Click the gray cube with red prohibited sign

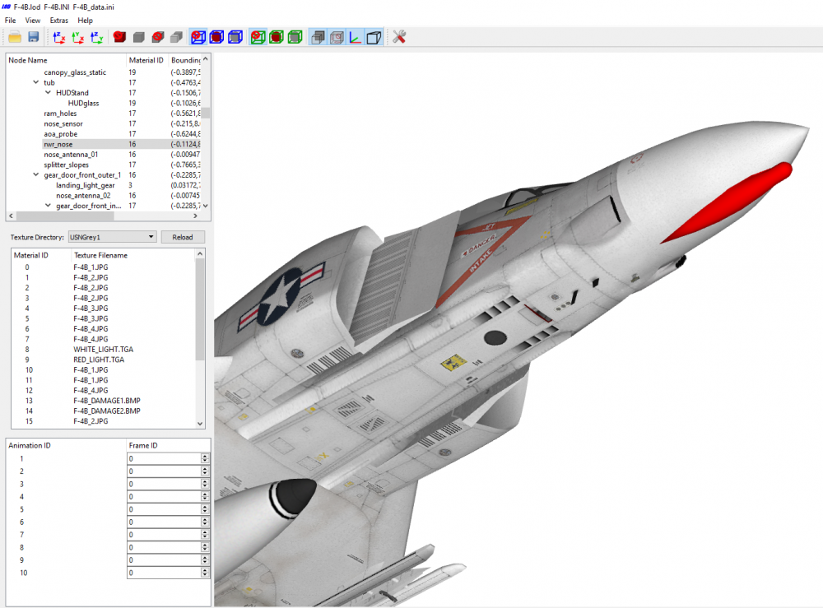tap(157, 37)
